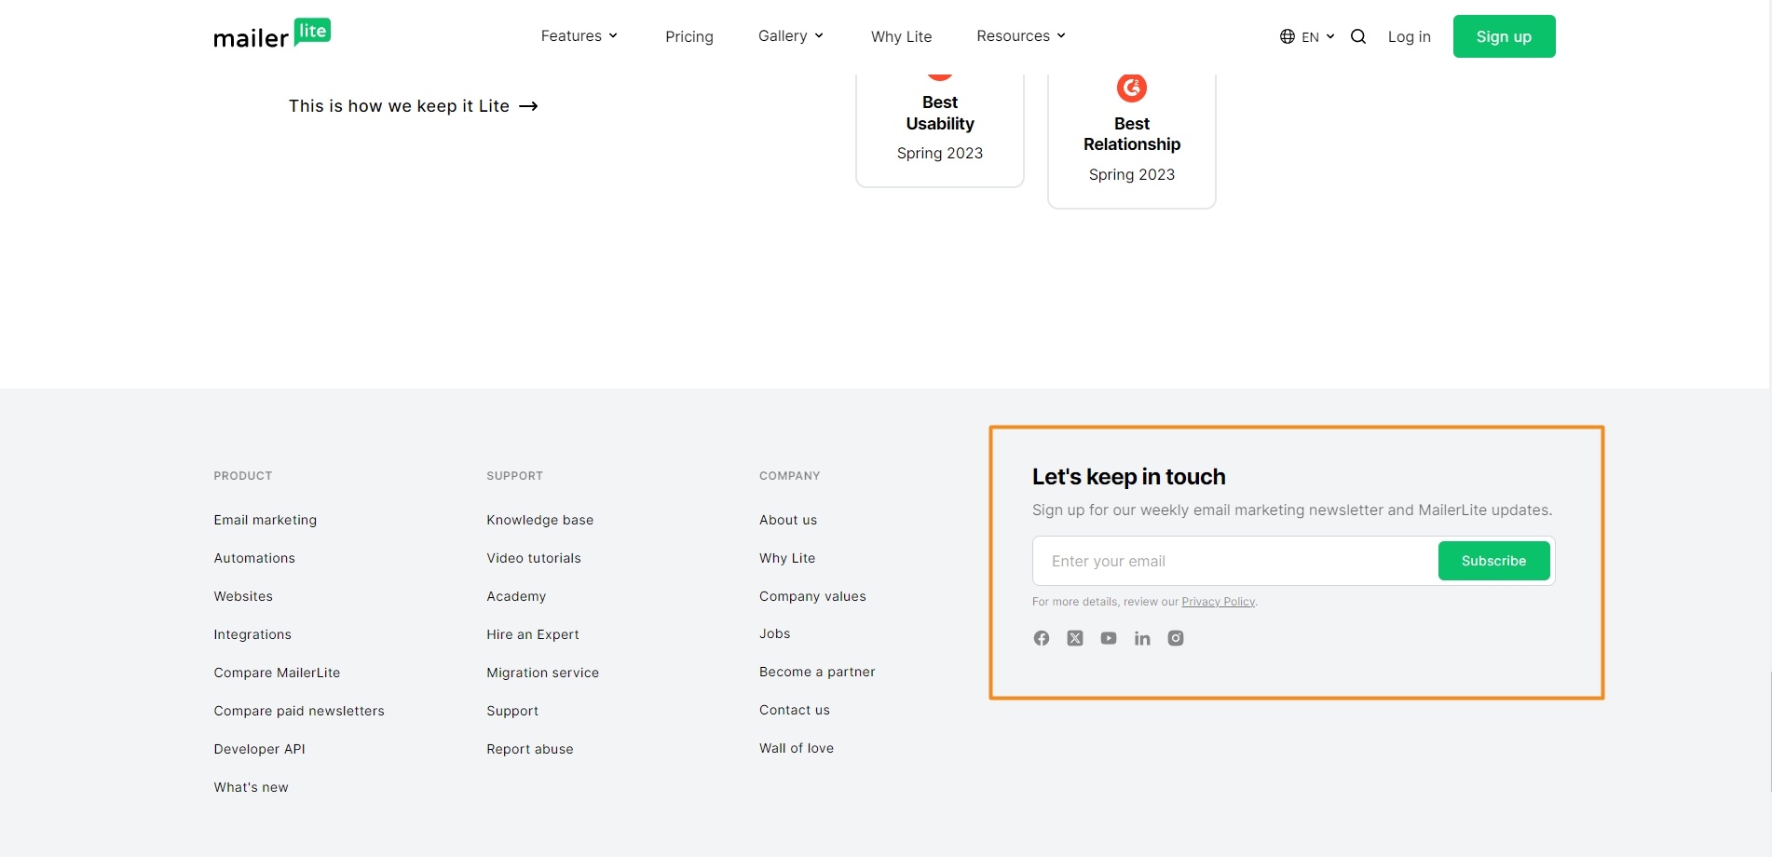This screenshot has height=857, width=1772.
Task: Go to Pricing page
Action: click(689, 36)
